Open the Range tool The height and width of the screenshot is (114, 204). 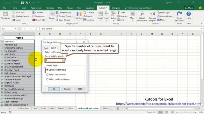(x=52, y=16)
